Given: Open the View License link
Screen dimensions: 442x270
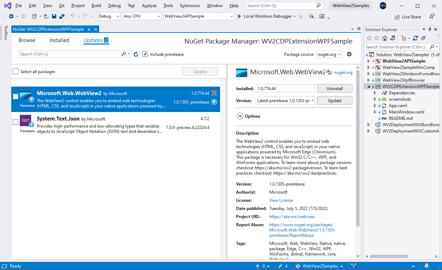Looking at the screenshot, I should [x=281, y=200].
